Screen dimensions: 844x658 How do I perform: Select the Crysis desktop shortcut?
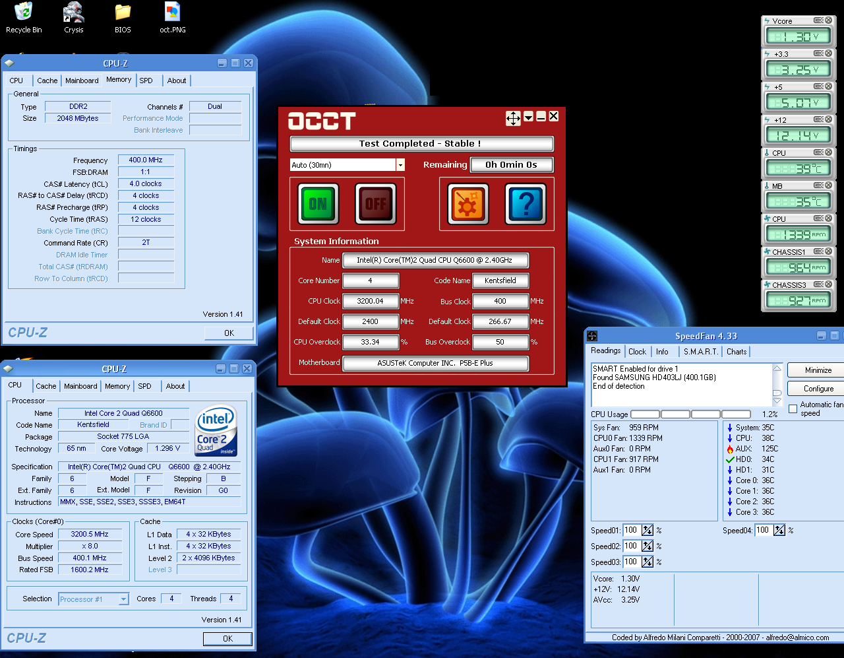(74, 18)
